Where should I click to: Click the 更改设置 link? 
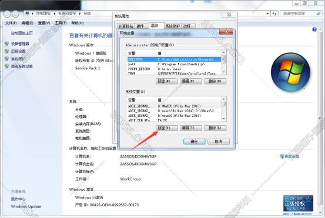coord(292,156)
